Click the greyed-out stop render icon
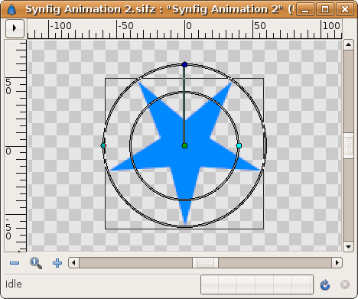Screen dimensions: 358x299 [x=345, y=284]
